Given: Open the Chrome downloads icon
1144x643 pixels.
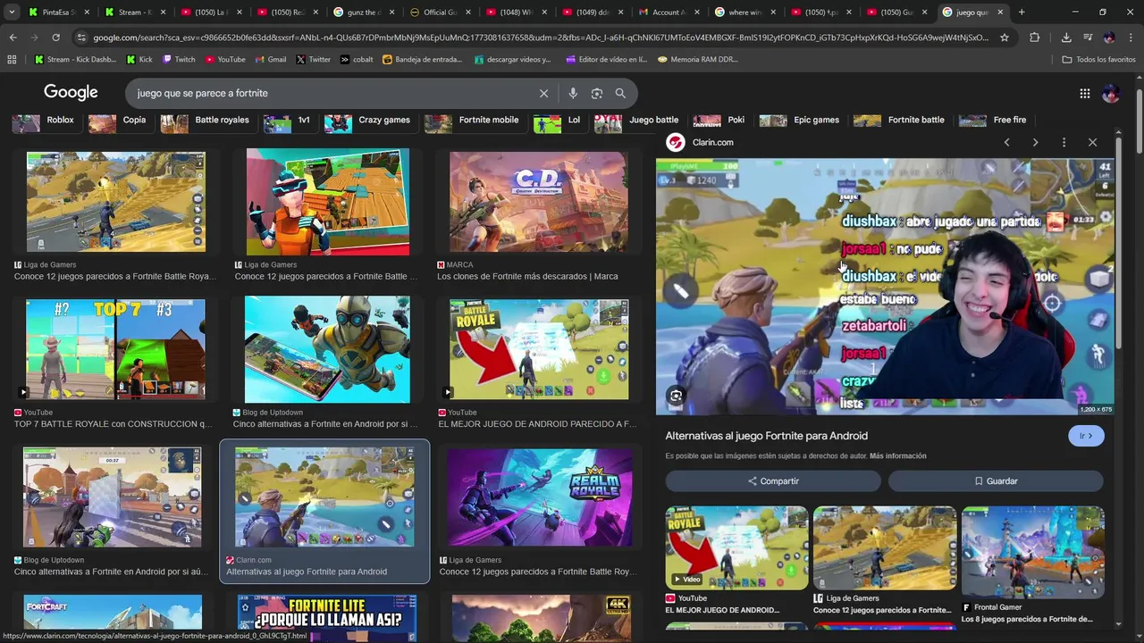Looking at the screenshot, I should tap(1066, 38).
